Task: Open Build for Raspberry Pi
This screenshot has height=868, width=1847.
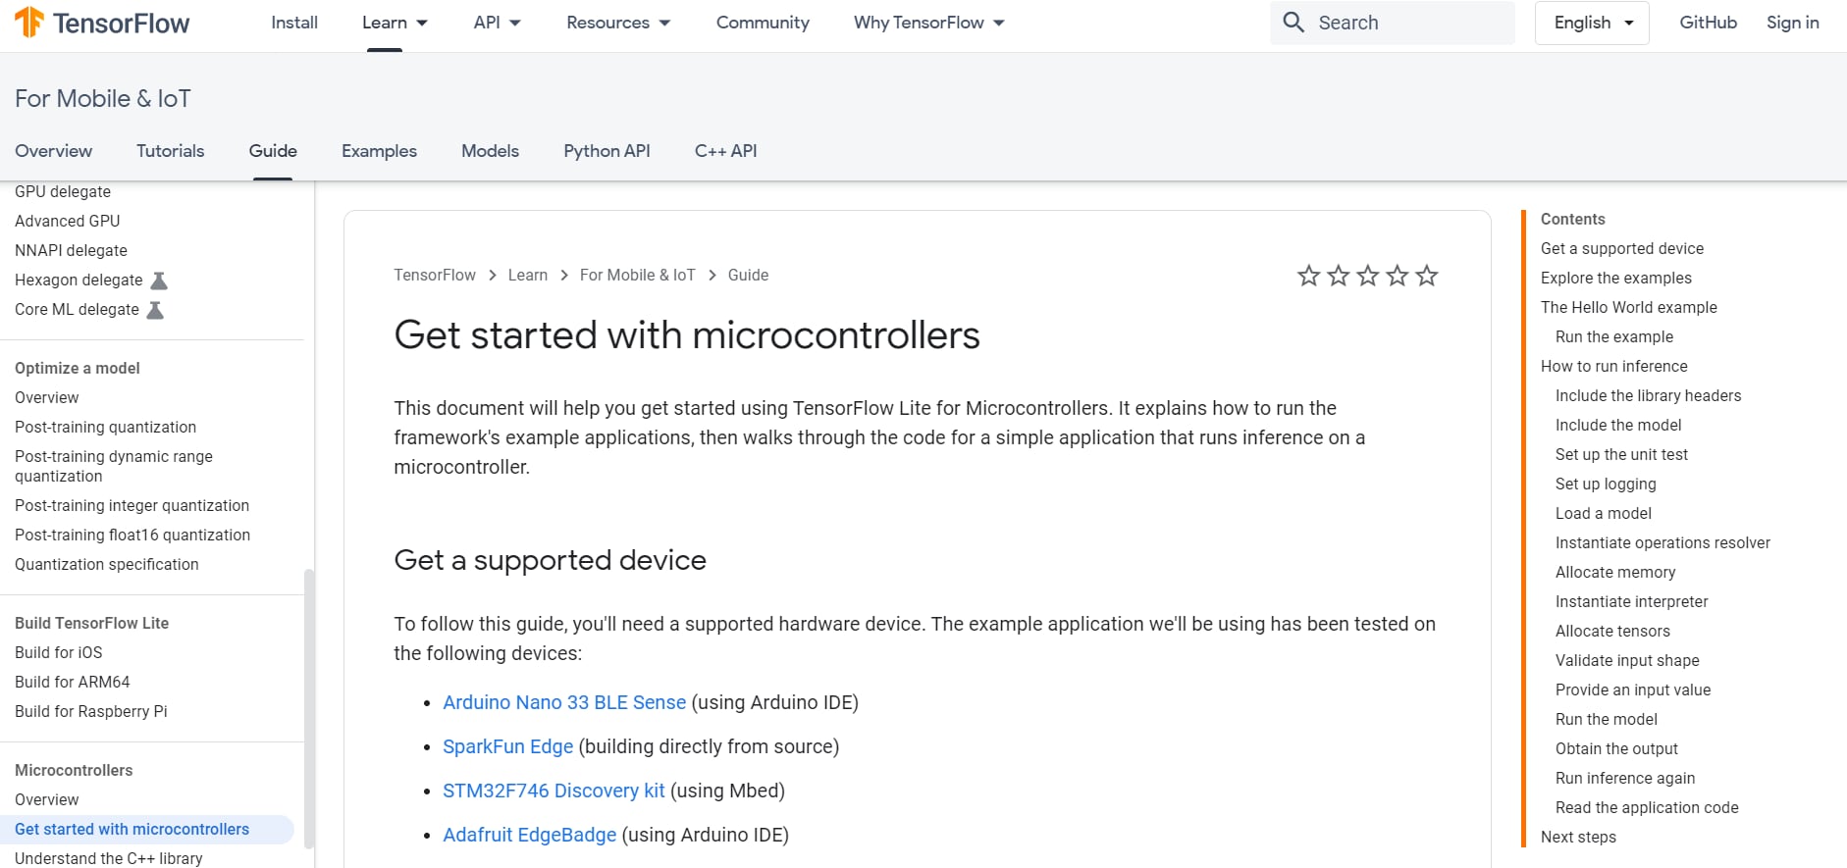Action: (x=90, y=711)
